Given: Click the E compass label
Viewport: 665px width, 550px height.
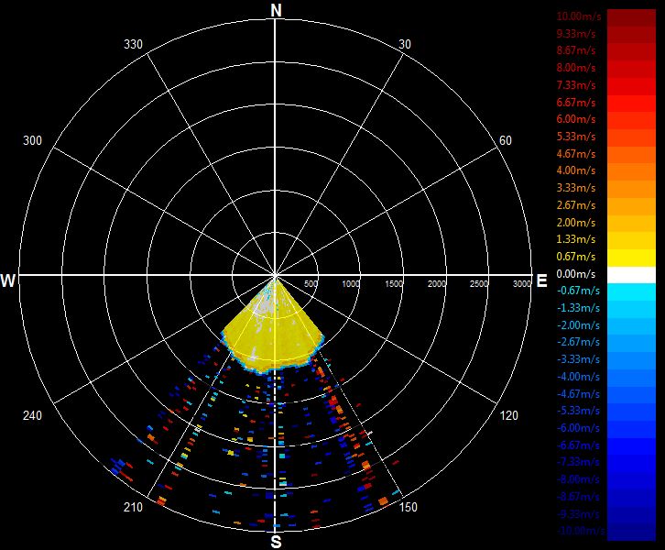Looking at the screenshot, I should pyautogui.click(x=541, y=280).
